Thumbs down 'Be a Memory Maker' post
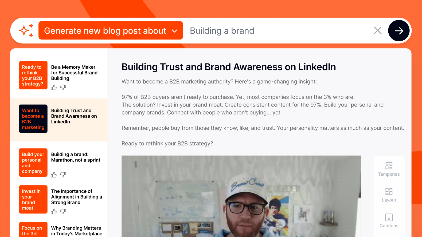 click(63, 88)
